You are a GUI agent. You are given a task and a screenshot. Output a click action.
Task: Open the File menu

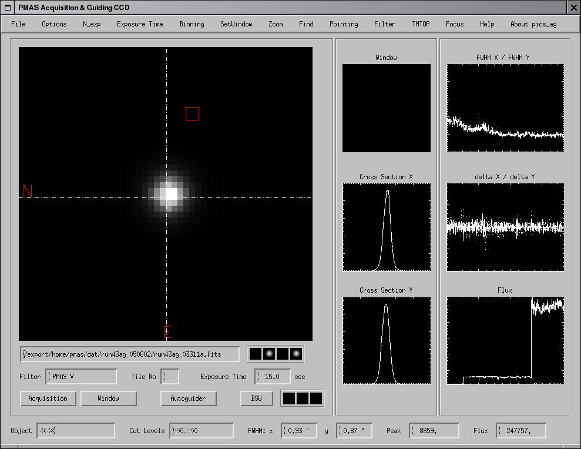[18, 24]
